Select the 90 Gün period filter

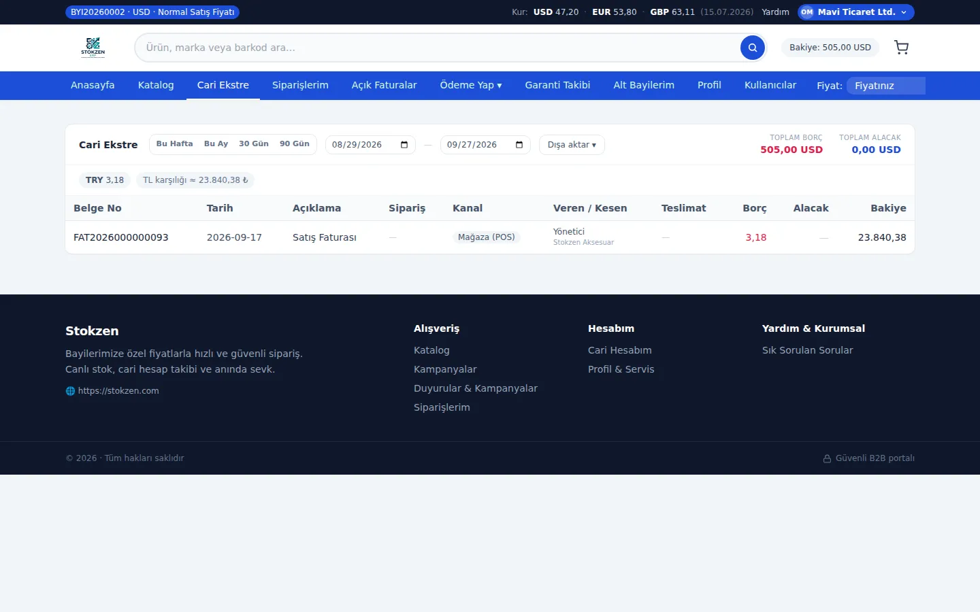(x=295, y=144)
